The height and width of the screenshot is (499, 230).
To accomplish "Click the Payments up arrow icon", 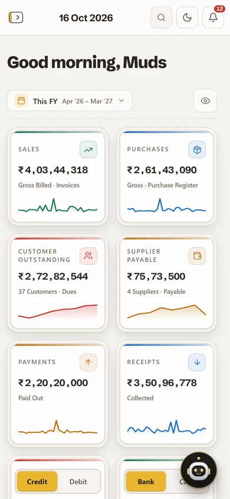I will (x=88, y=362).
